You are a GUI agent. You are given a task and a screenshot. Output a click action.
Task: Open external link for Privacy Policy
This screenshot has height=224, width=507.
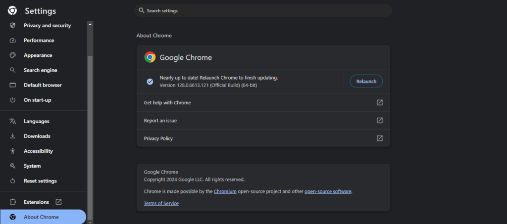(380, 138)
